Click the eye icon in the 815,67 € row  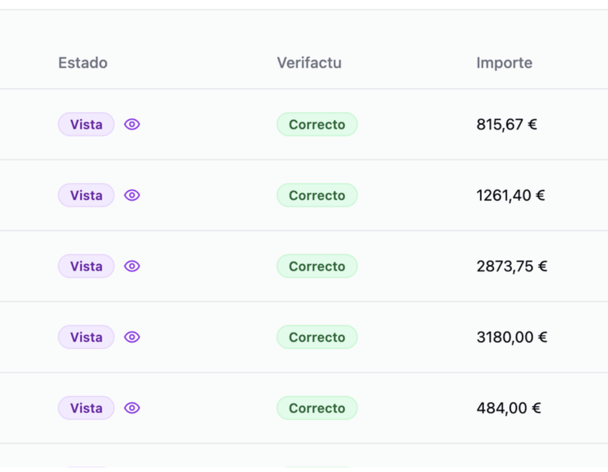coord(132,124)
